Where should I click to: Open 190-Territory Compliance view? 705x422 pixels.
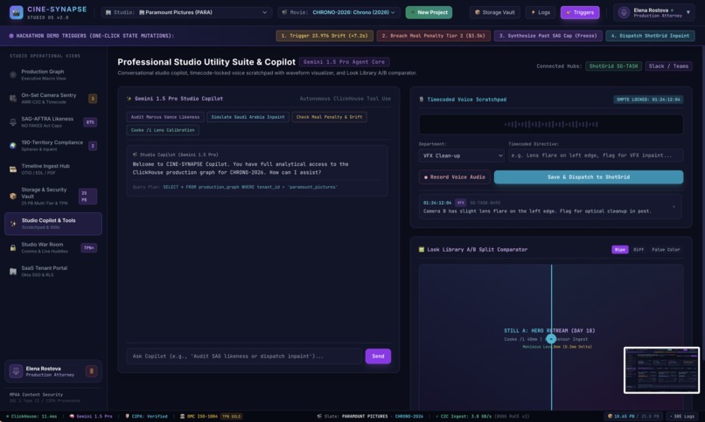[x=53, y=145]
